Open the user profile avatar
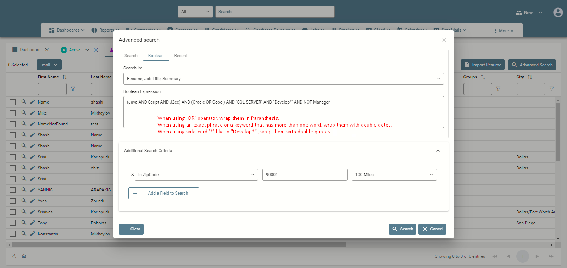Screen dimensions: 567x268 [x=558, y=12]
